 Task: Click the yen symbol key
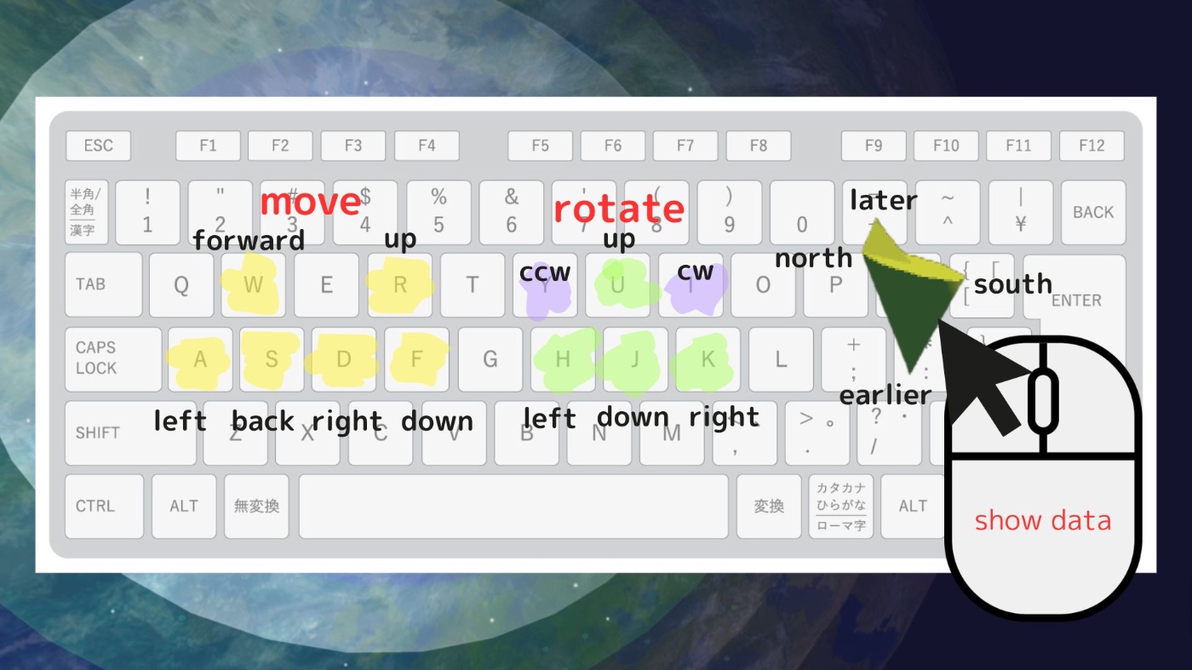[1020, 212]
